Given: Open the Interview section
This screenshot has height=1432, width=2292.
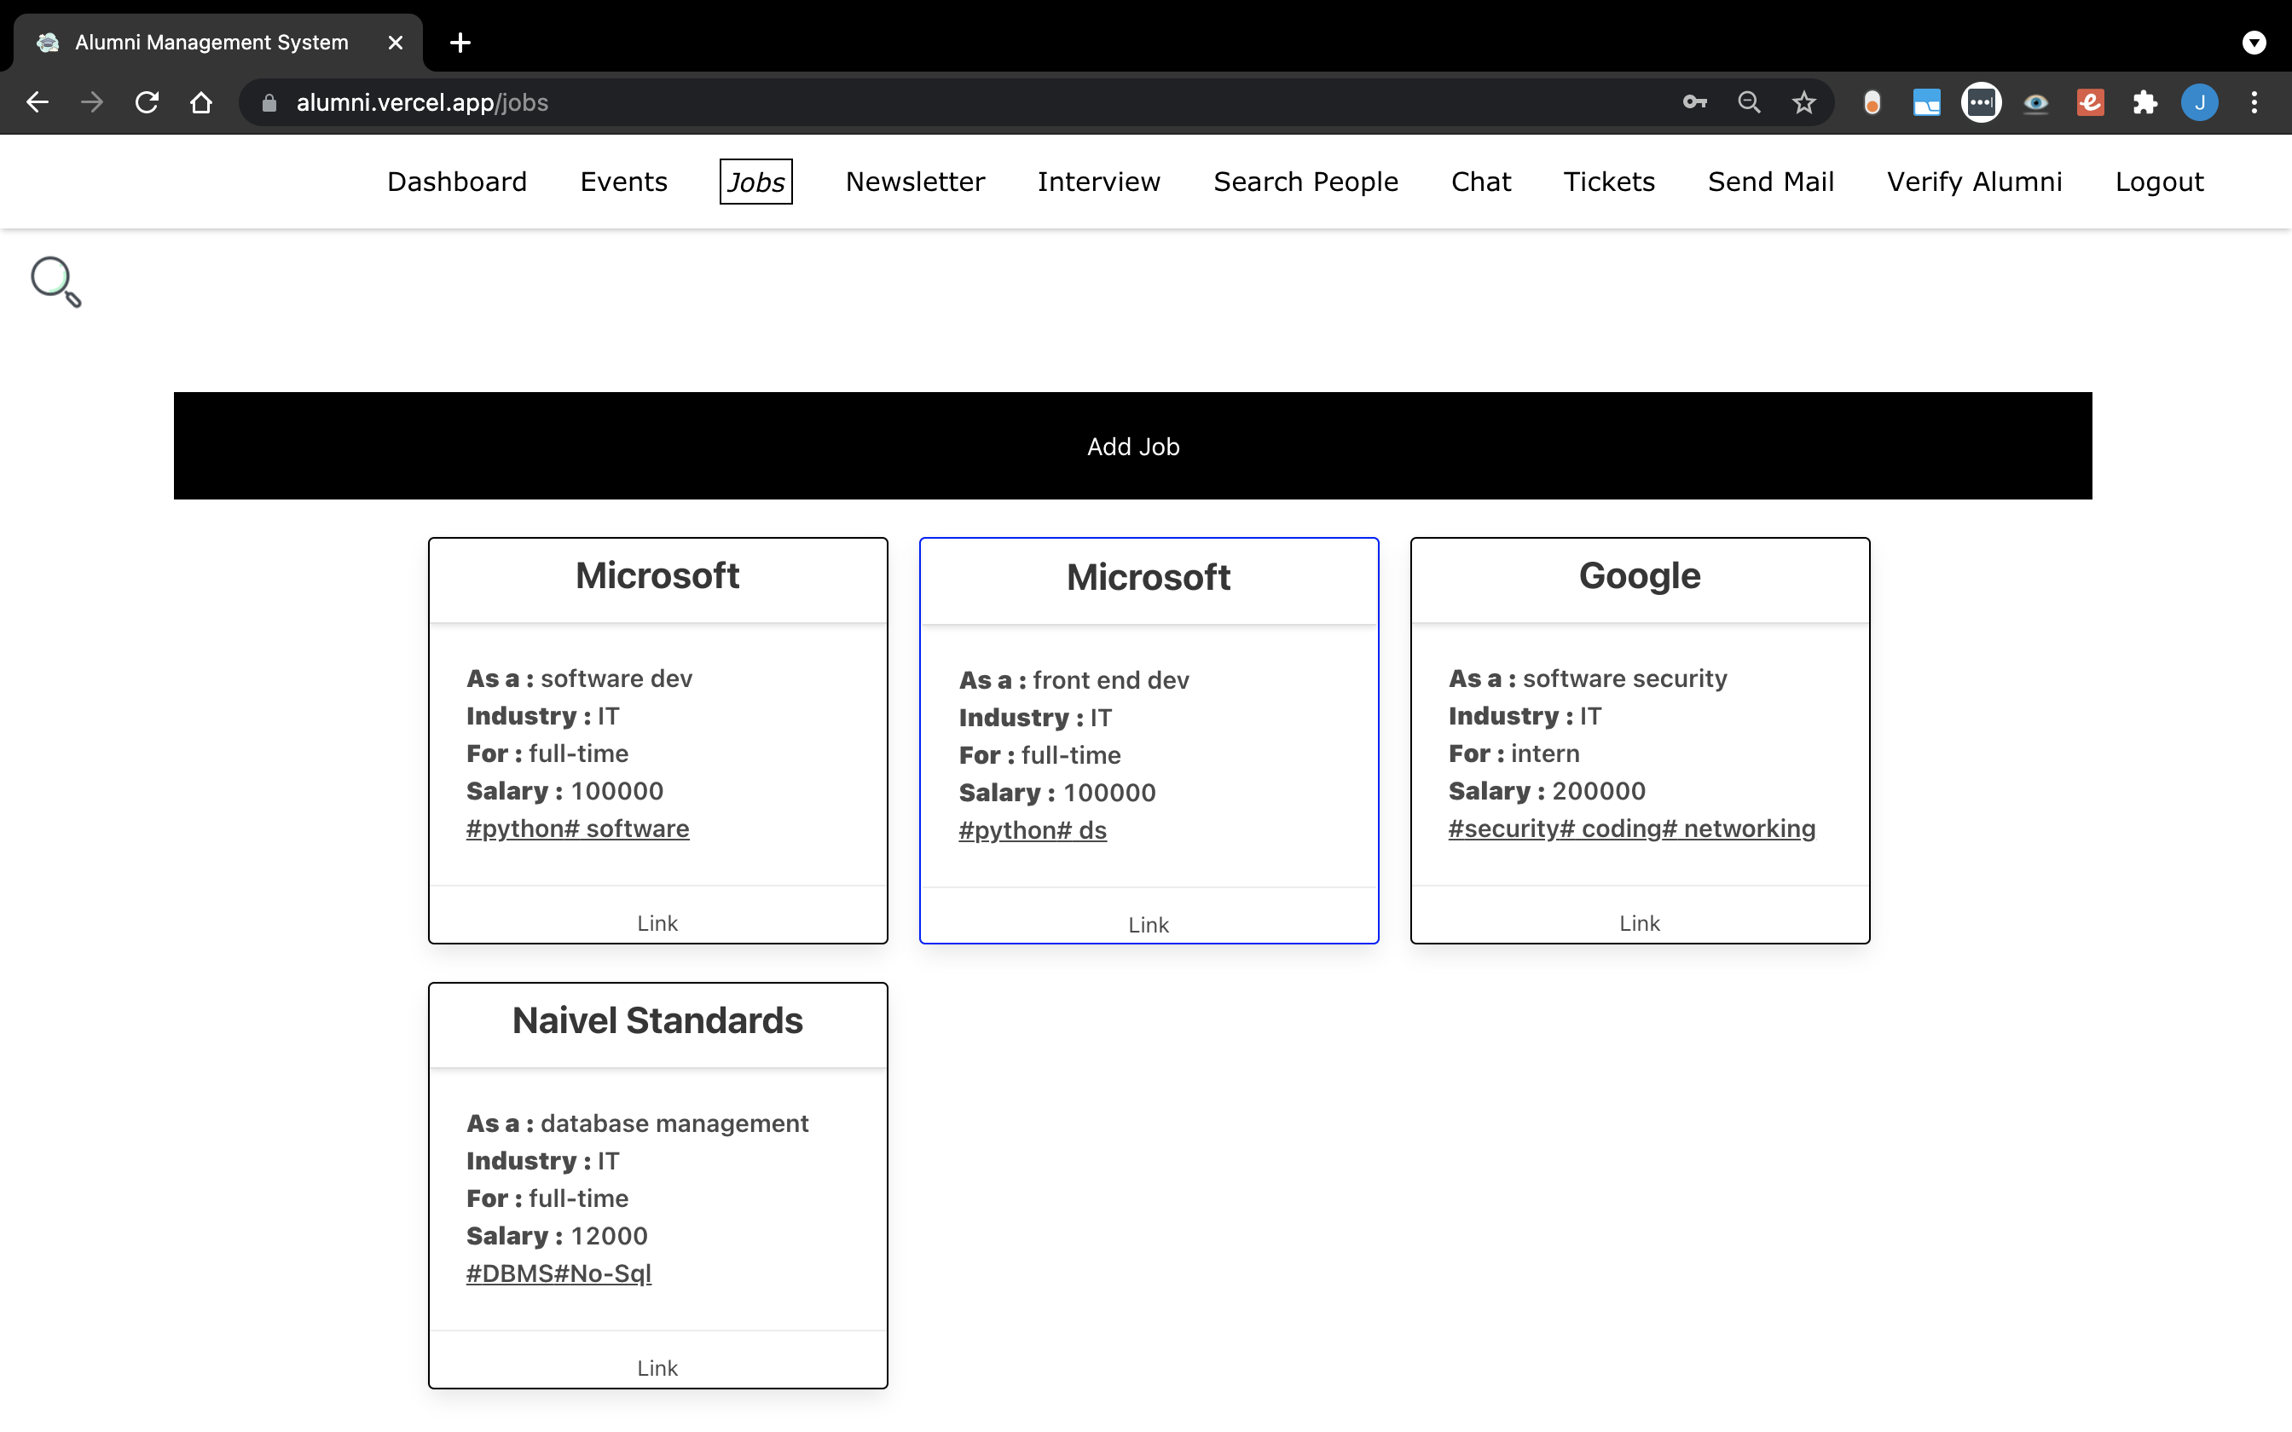Looking at the screenshot, I should coord(1099,182).
